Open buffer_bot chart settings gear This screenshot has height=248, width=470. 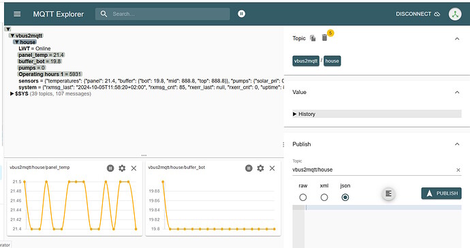coord(260,168)
